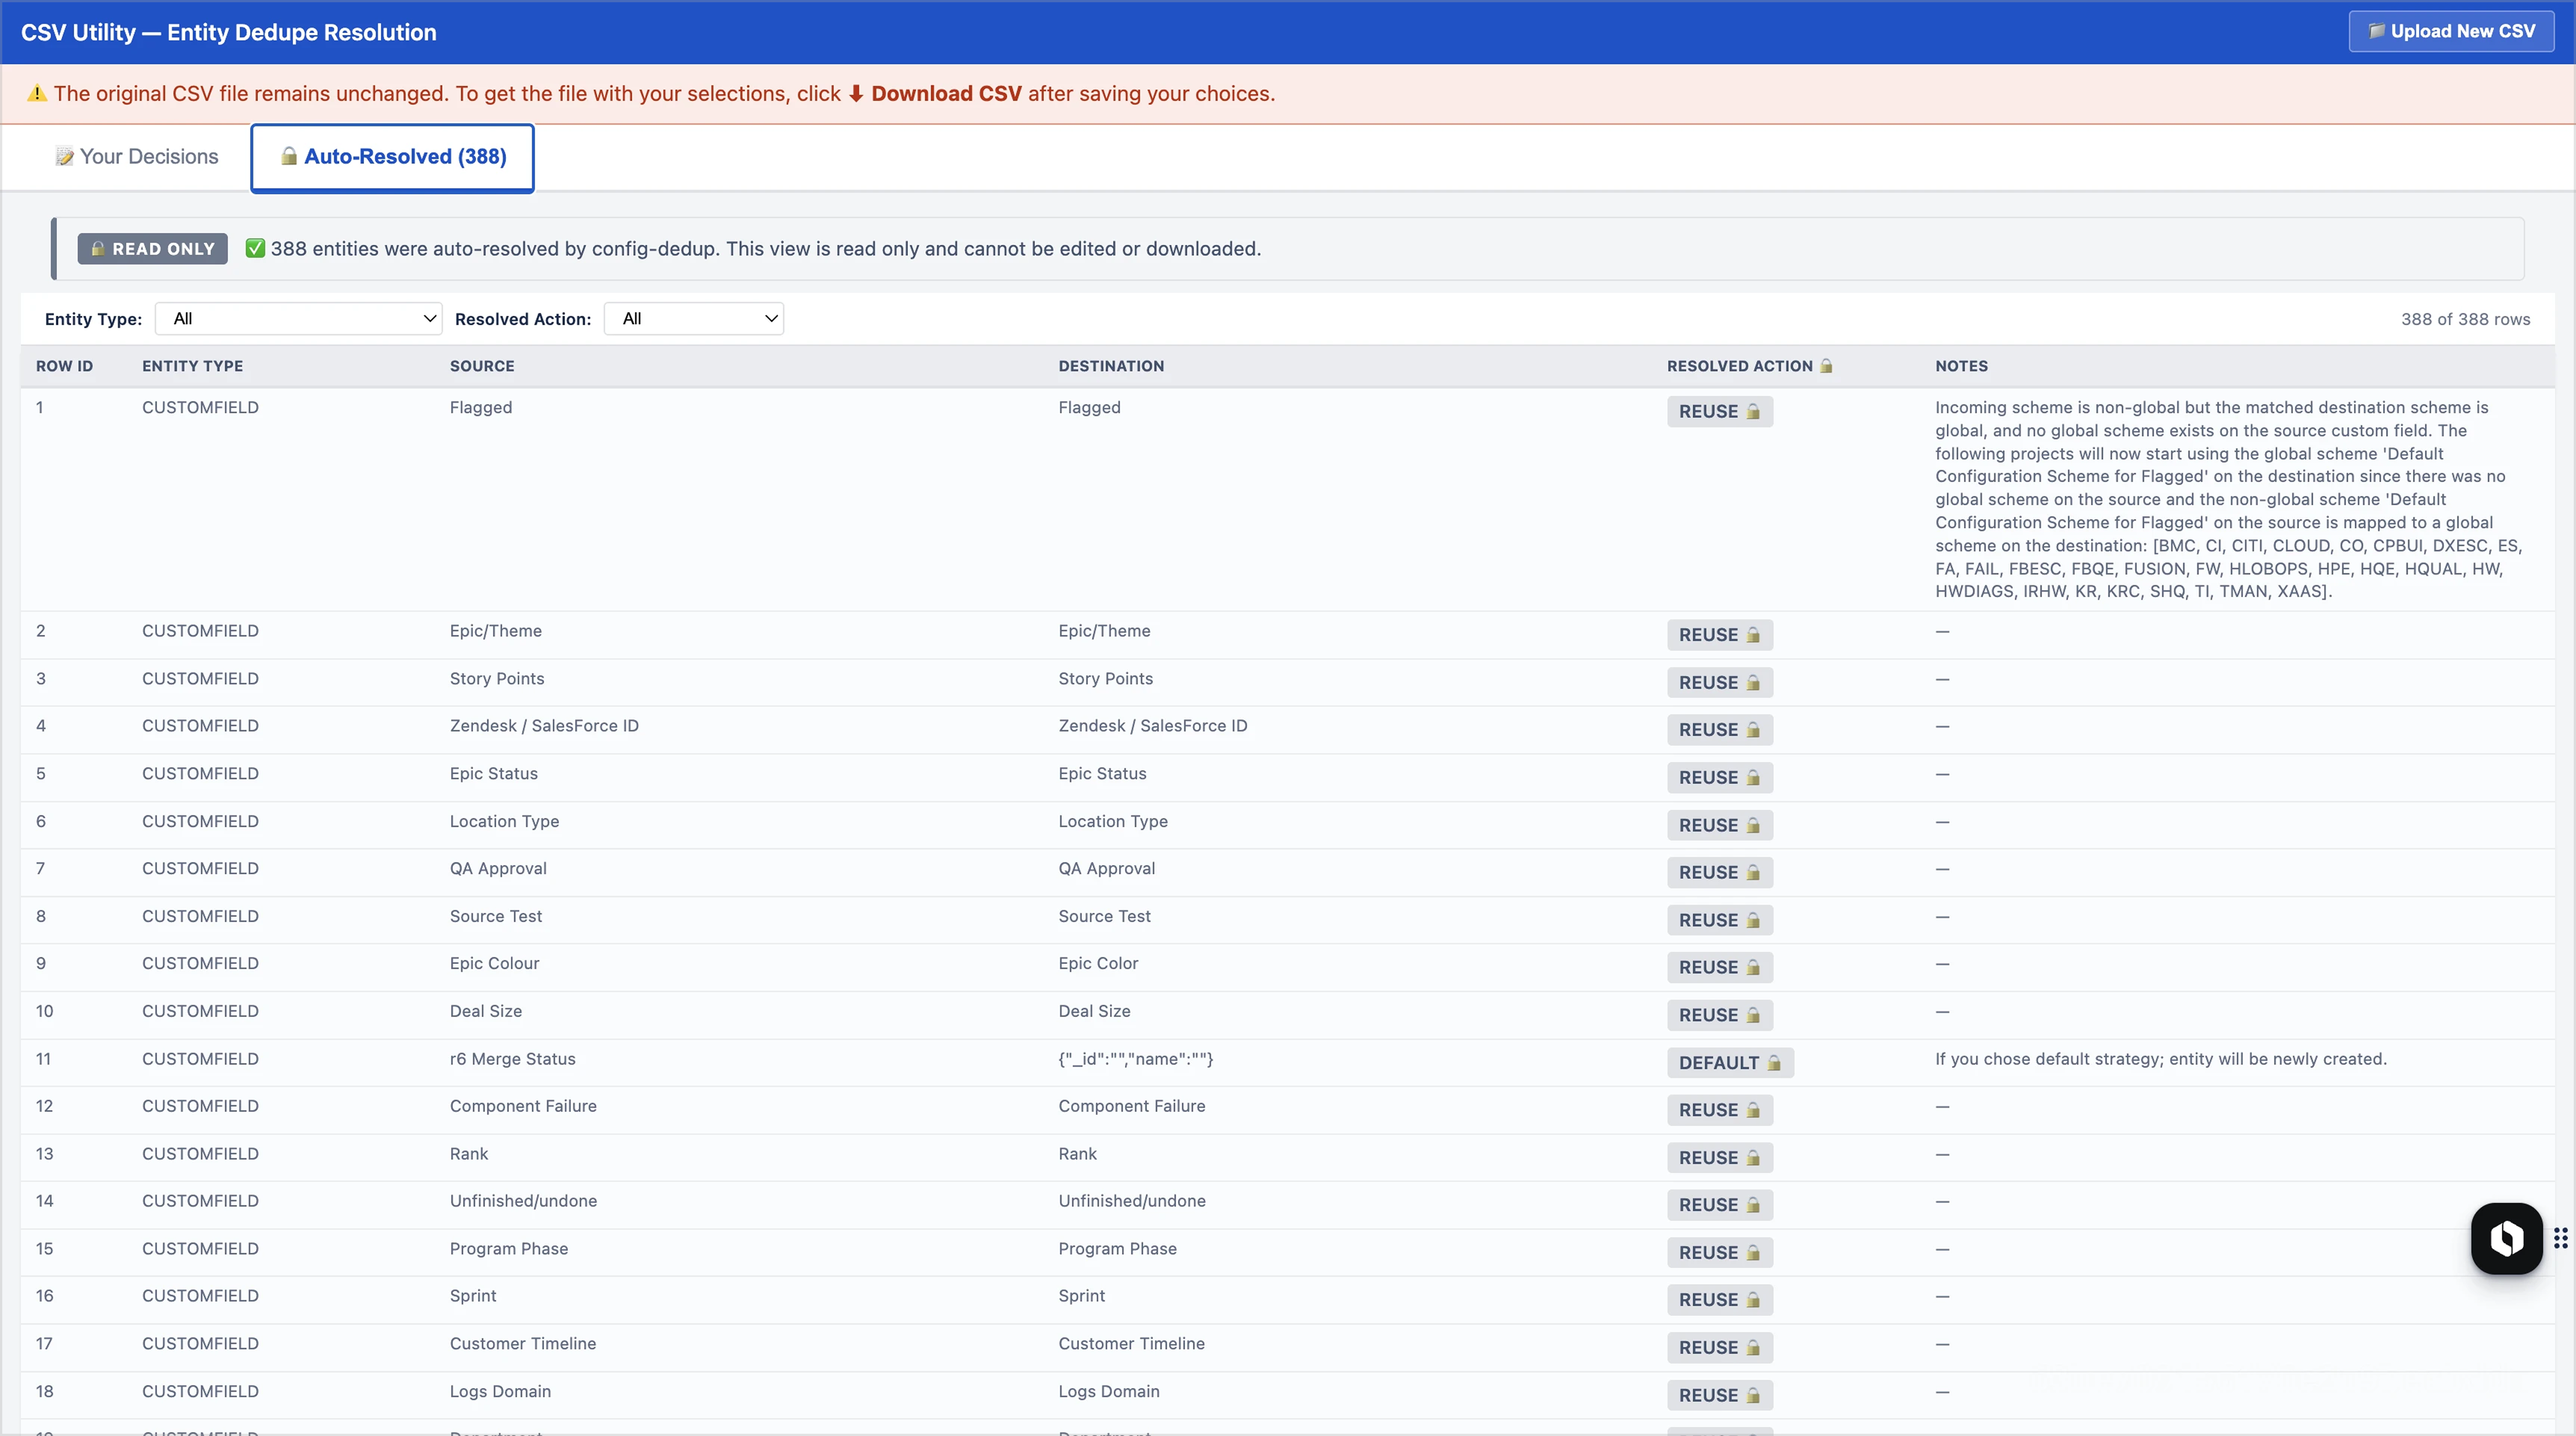The width and height of the screenshot is (2576, 1436).
Task: Click the lock icon in the Resolved Action header
Action: pos(1826,366)
